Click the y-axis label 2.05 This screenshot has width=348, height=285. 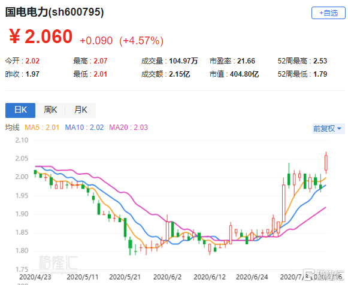click(22, 159)
